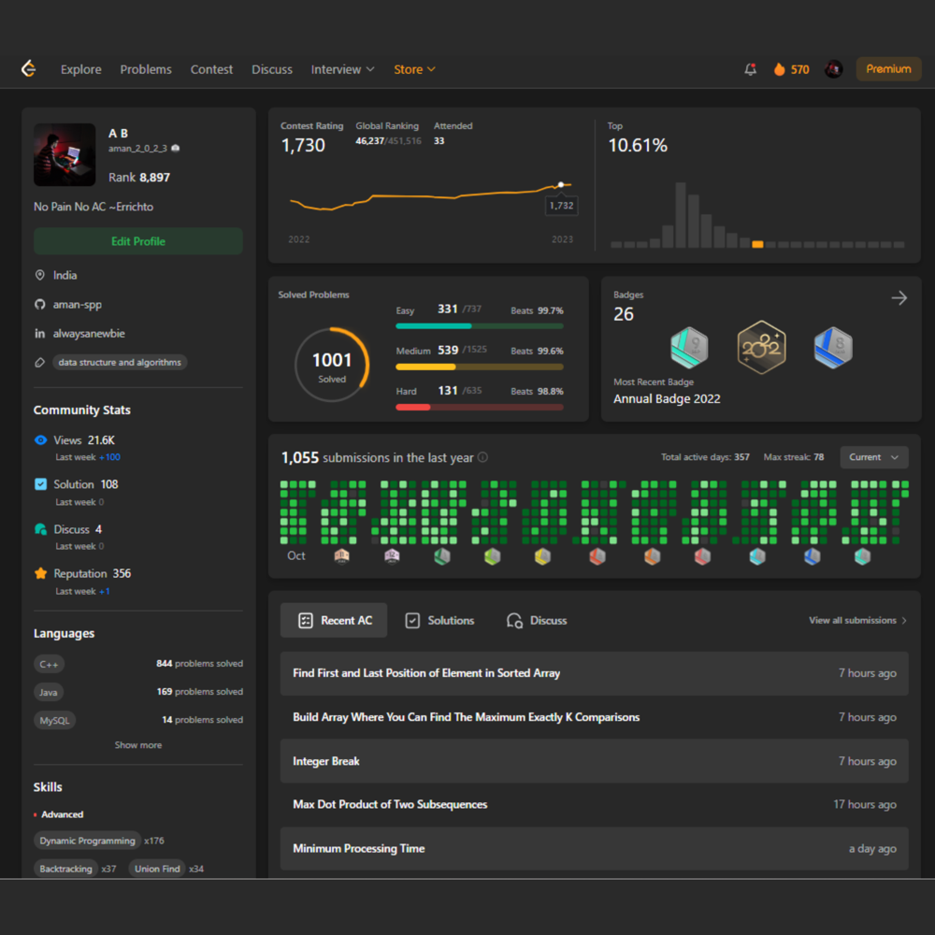Click the submissions info icon
Screen dimensions: 935x935
[483, 458]
